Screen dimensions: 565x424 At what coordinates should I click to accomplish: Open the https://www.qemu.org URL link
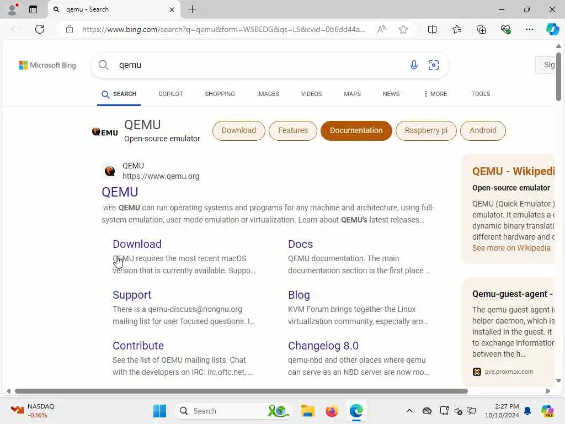click(161, 176)
